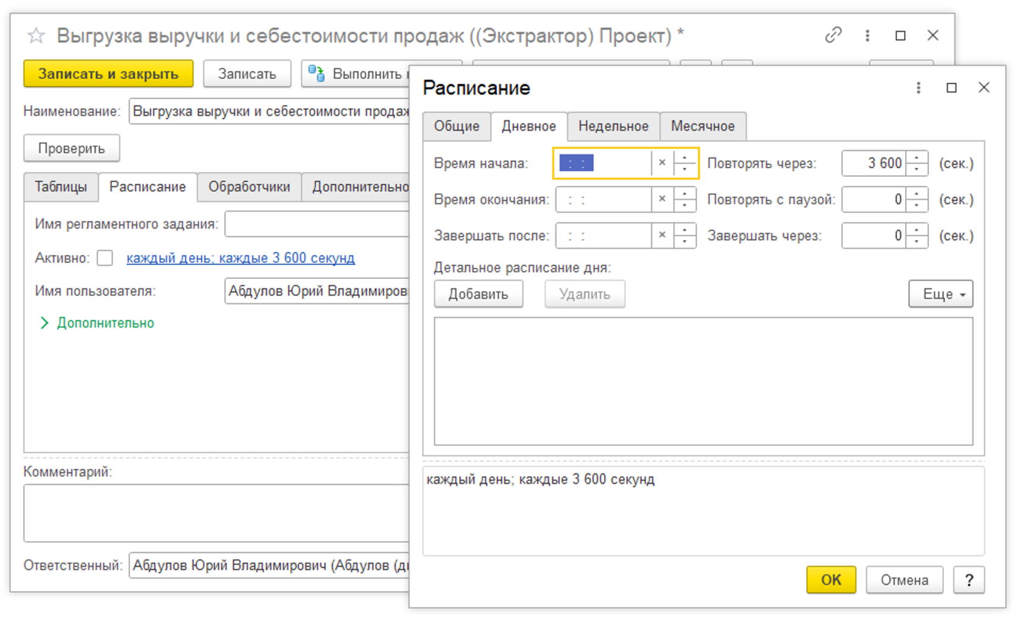1016x619 pixels.
Task: Open the Расписание dialog's three-dot menu
Action: 918,88
